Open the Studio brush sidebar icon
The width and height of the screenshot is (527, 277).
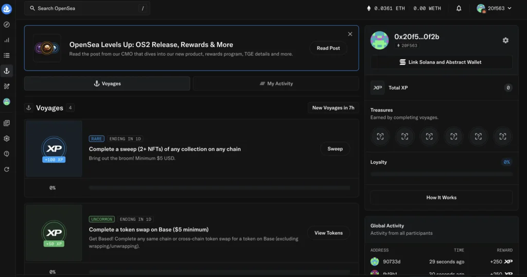[x=7, y=86]
